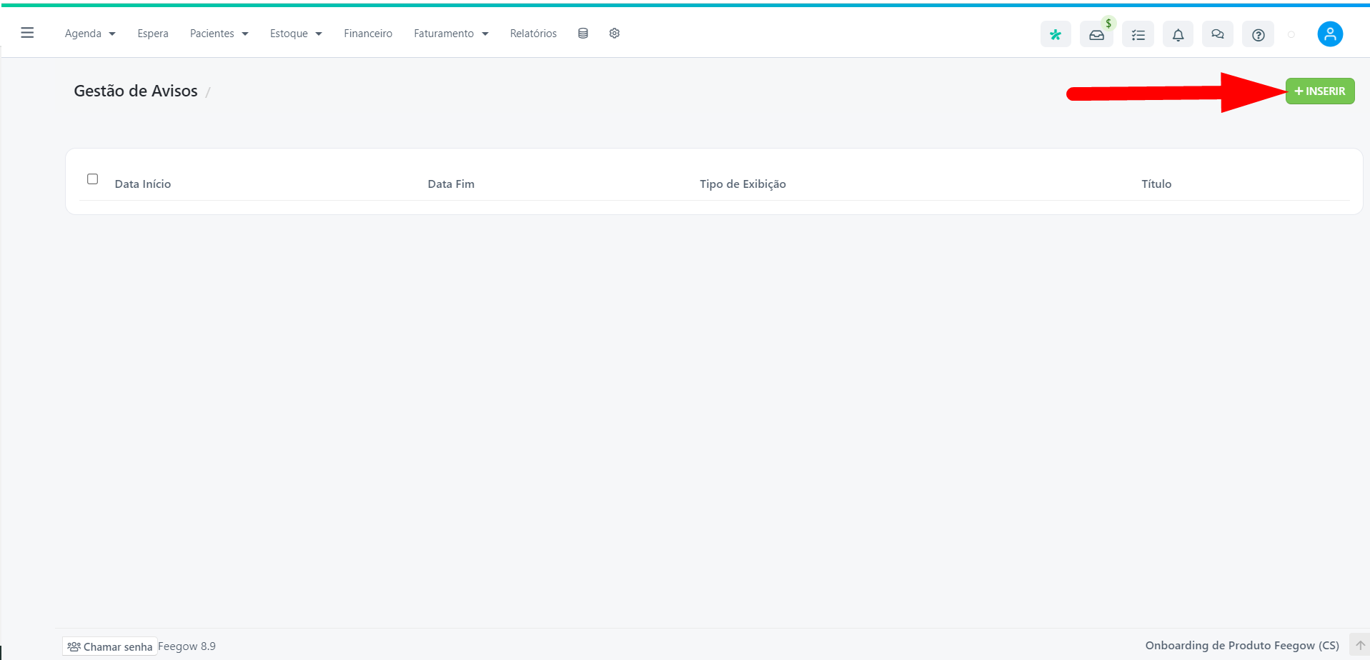Open the help question mark icon
This screenshot has height=660, width=1370.
[1259, 34]
